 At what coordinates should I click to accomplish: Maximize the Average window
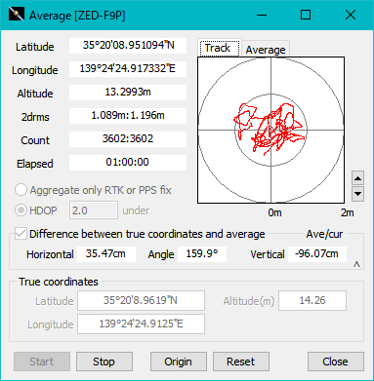pyautogui.click(x=306, y=15)
